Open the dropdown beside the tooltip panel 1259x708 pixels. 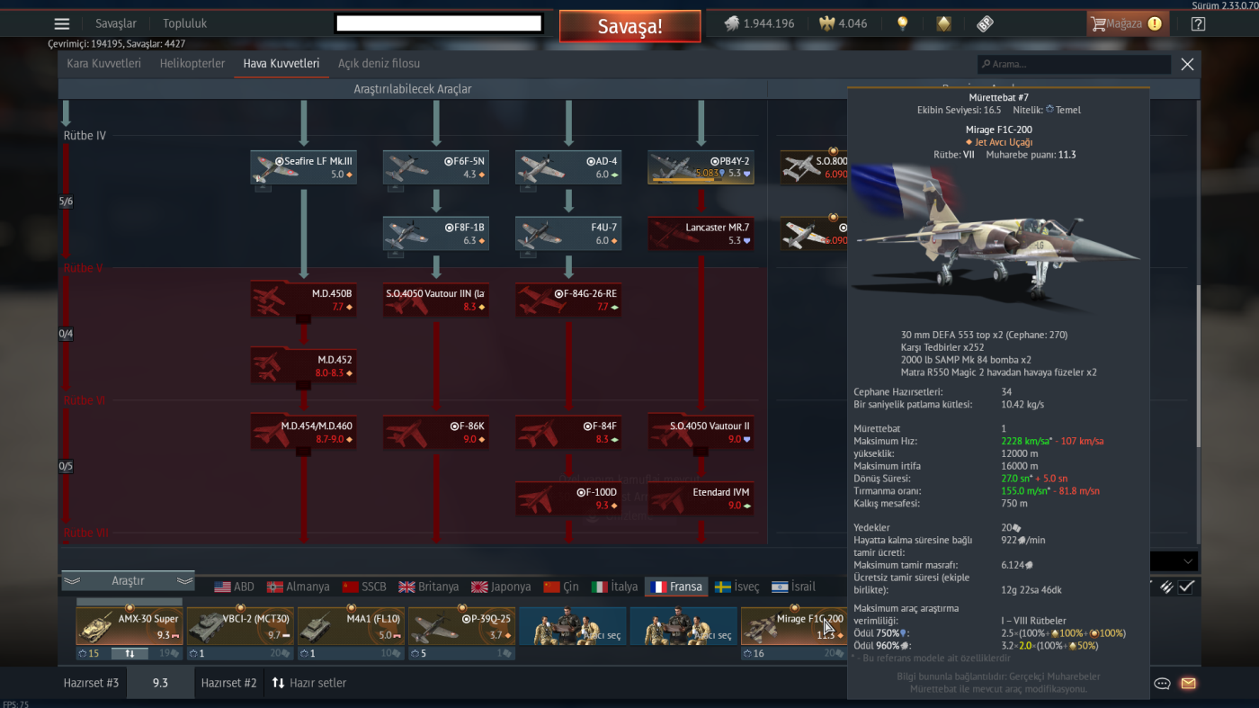click(x=1174, y=561)
